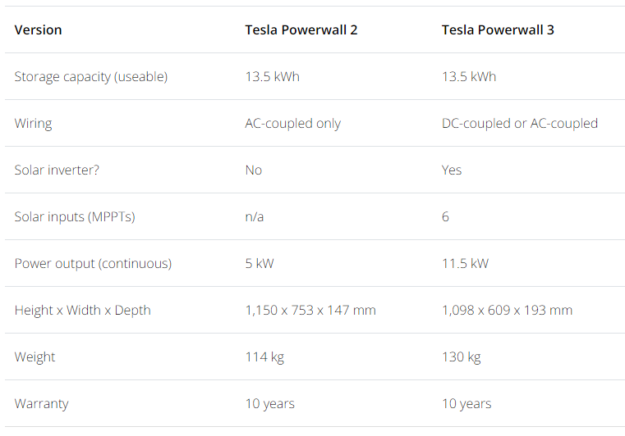Image resolution: width=625 pixels, height=436 pixels.
Task: Click the Solar inputs (MPPTs) label
Action: [x=75, y=217]
